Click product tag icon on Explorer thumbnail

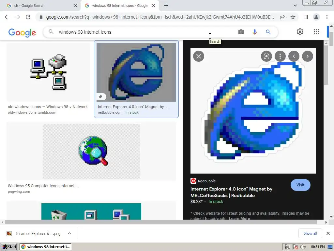point(101,97)
